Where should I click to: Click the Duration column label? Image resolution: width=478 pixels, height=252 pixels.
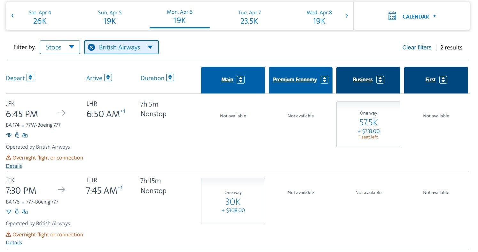[153, 78]
